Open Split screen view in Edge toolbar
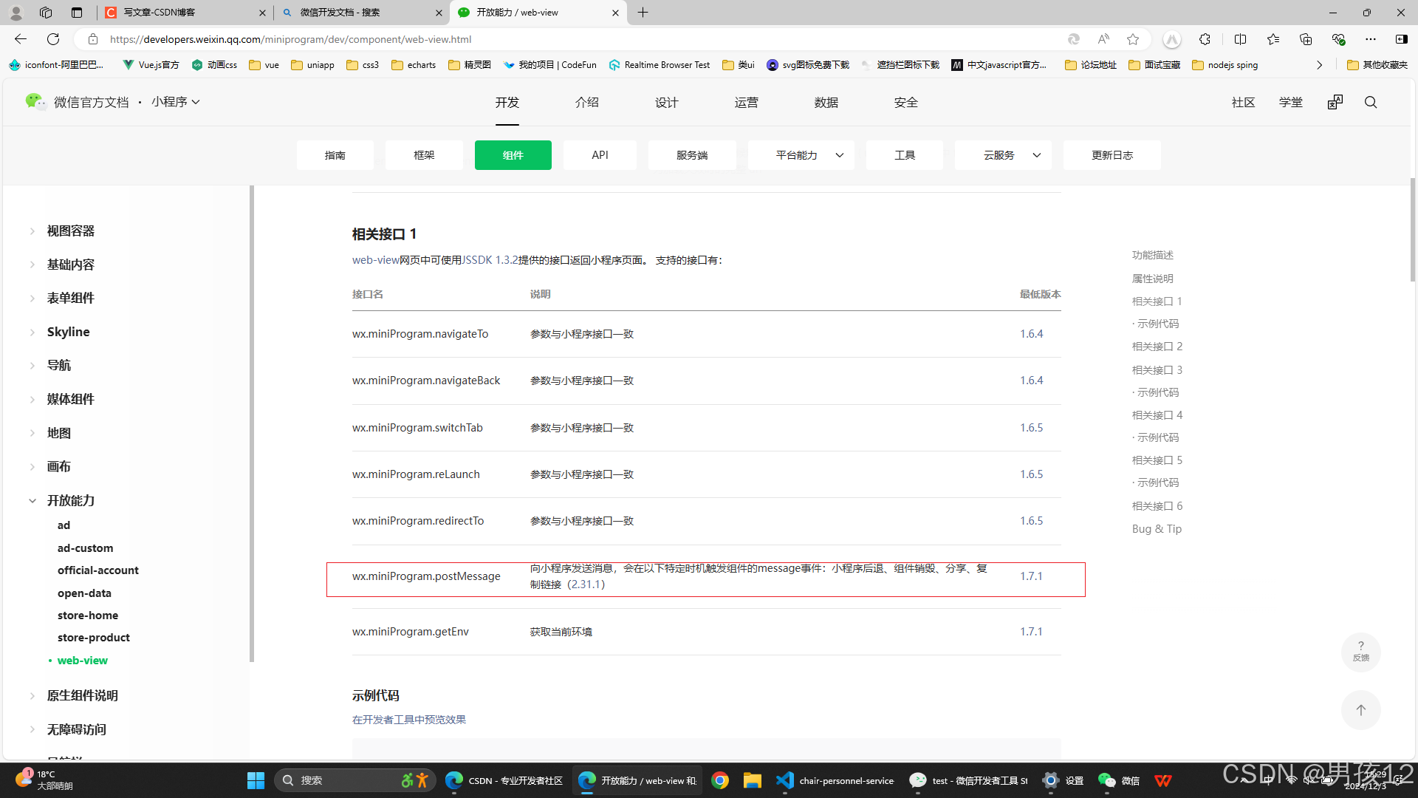The width and height of the screenshot is (1418, 798). [x=1240, y=39]
